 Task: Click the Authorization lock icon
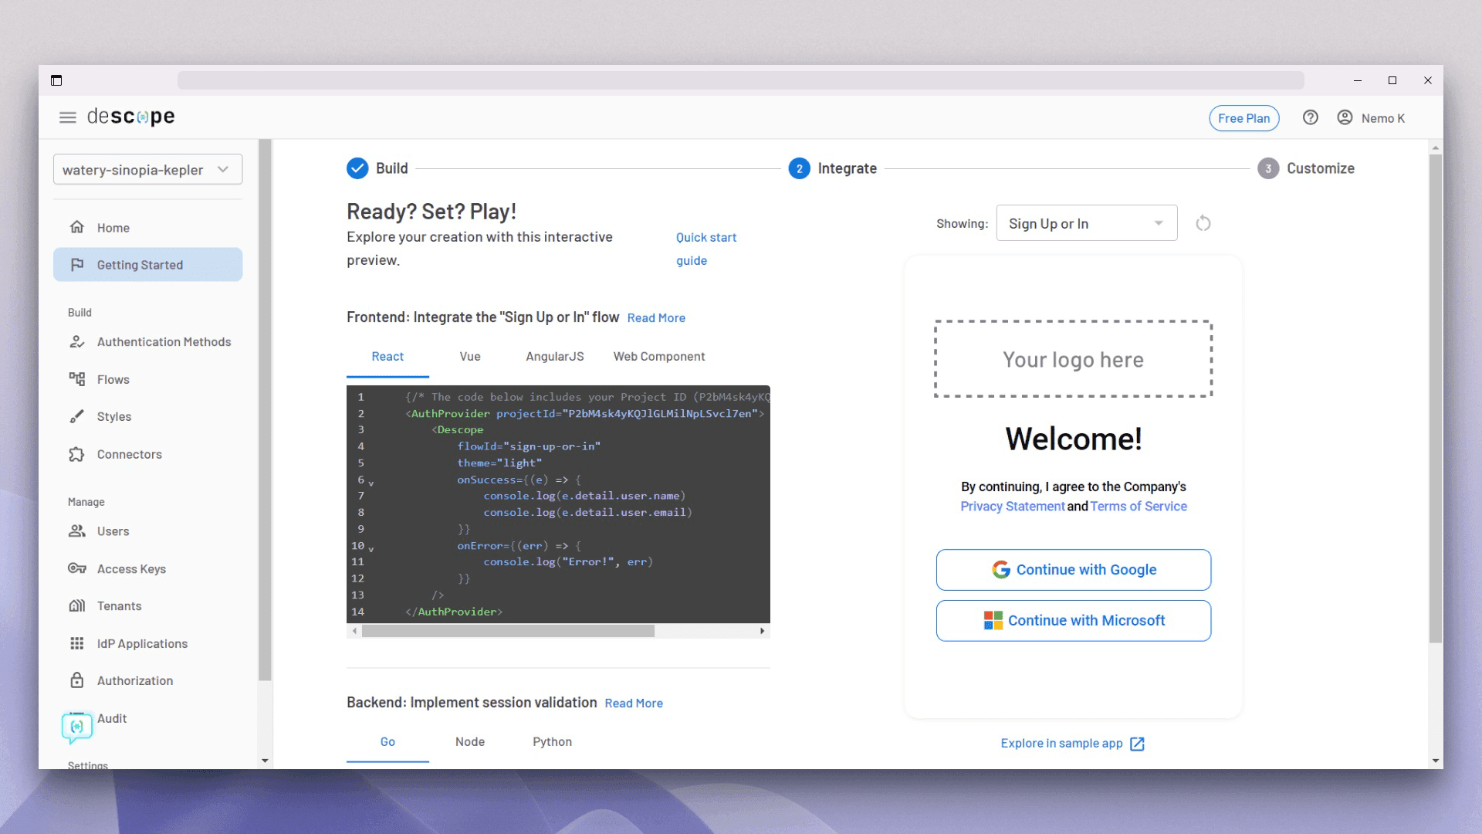click(78, 680)
